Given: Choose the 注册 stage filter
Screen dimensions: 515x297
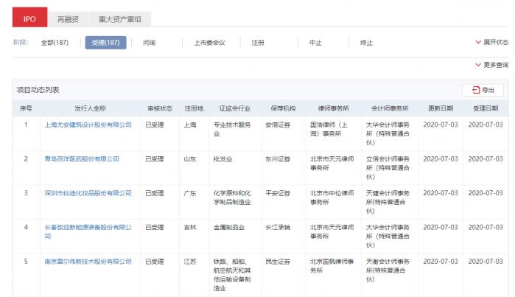Looking at the screenshot, I should (x=258, y=43).
